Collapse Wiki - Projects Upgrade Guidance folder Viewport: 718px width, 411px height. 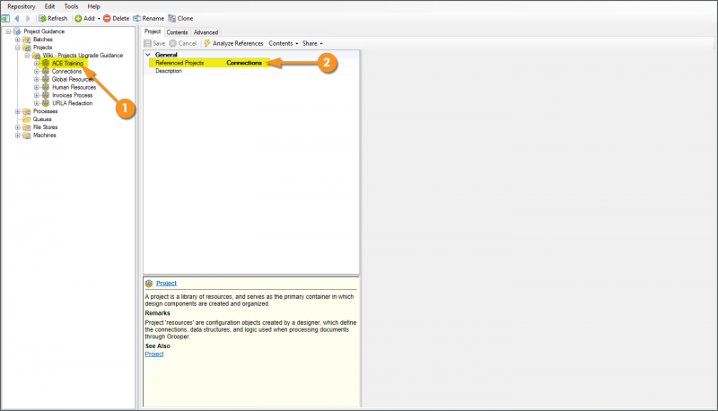click(27, 56)
